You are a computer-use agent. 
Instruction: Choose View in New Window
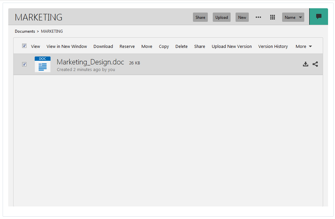coord(67,46)
